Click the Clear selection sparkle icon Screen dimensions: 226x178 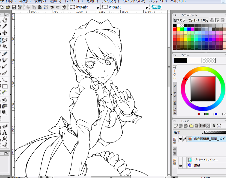point(46,7)
